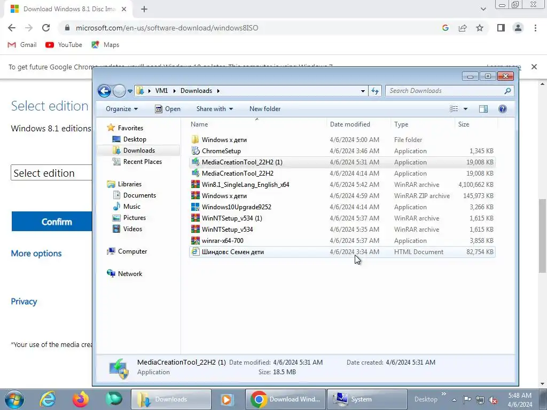
Task: Click the Open toolbar button
Action: click(x=167, y=109)
